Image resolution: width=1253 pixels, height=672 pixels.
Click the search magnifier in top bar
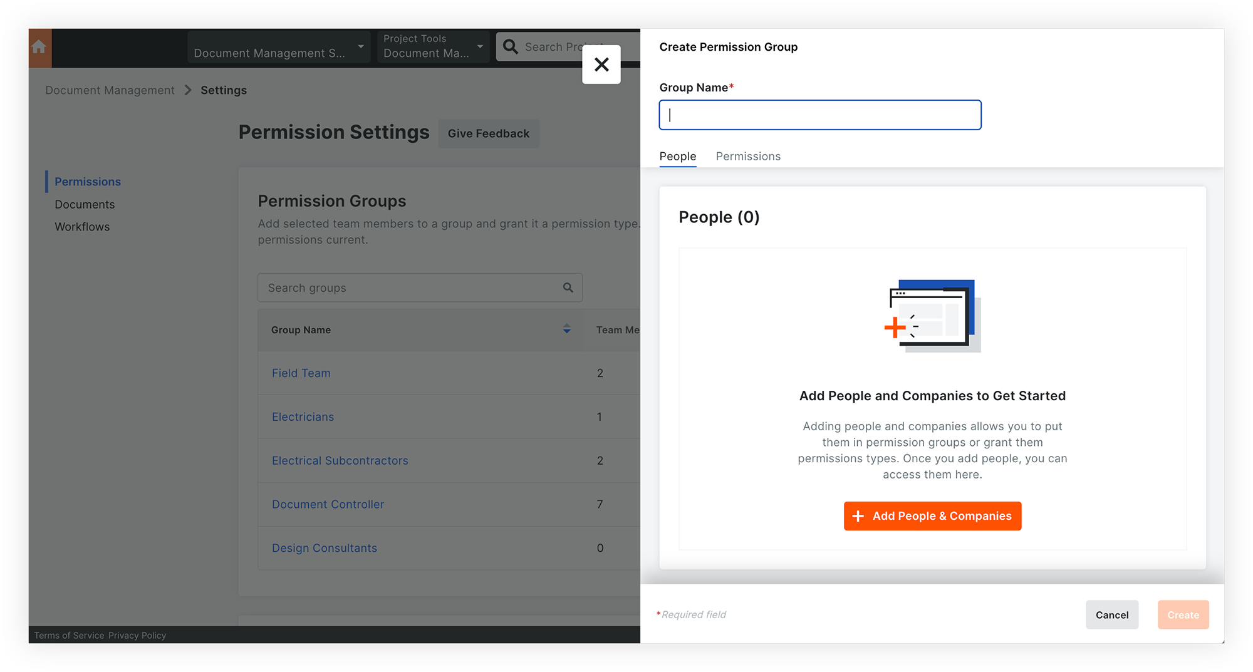(x=511, y=47)
